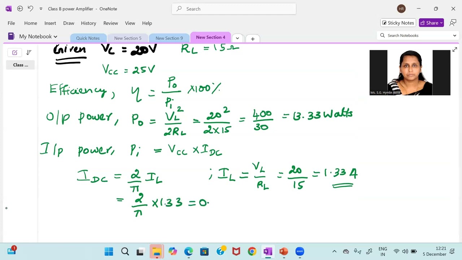Click the comments/feedback icon beside Share

click(x=453, y=23)
